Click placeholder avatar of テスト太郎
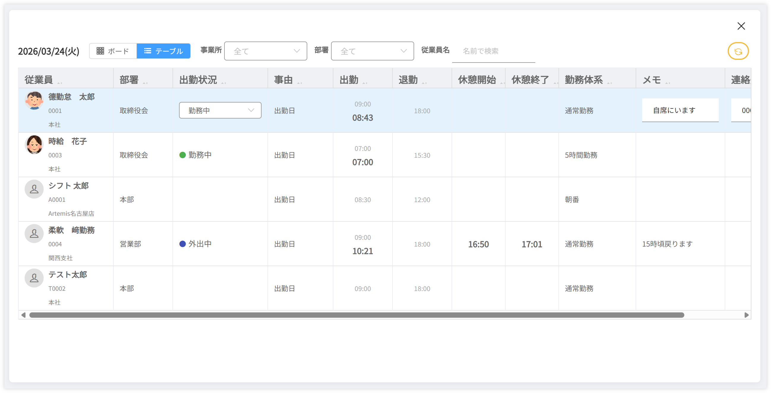The width and height of the screenshot is (771, 393). pos(34,278)
